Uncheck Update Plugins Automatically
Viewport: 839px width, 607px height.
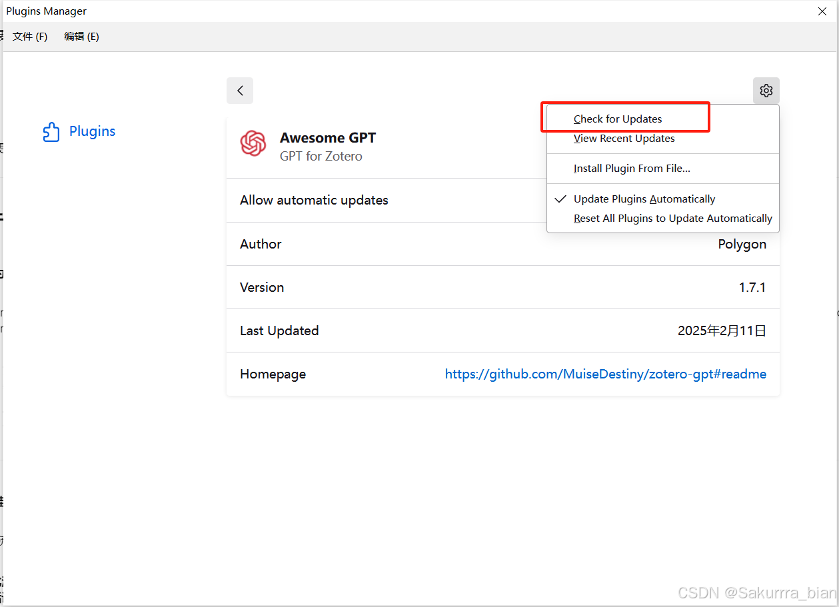pos(644,199)
